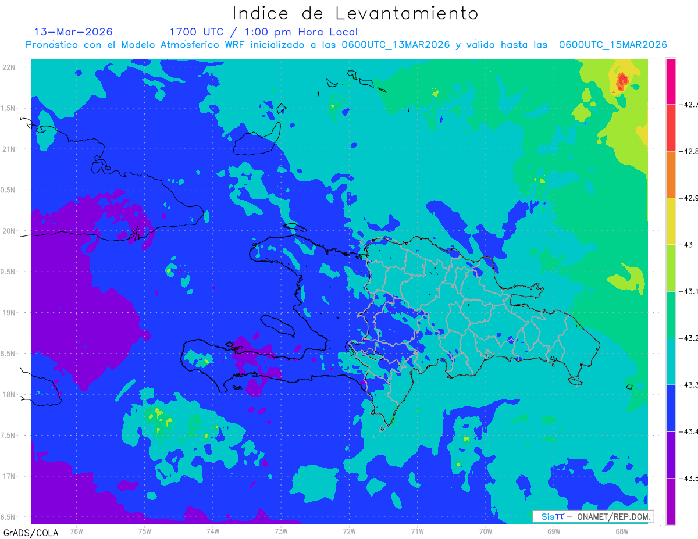Click the yellow colorbar segment below -42.9

671,221
